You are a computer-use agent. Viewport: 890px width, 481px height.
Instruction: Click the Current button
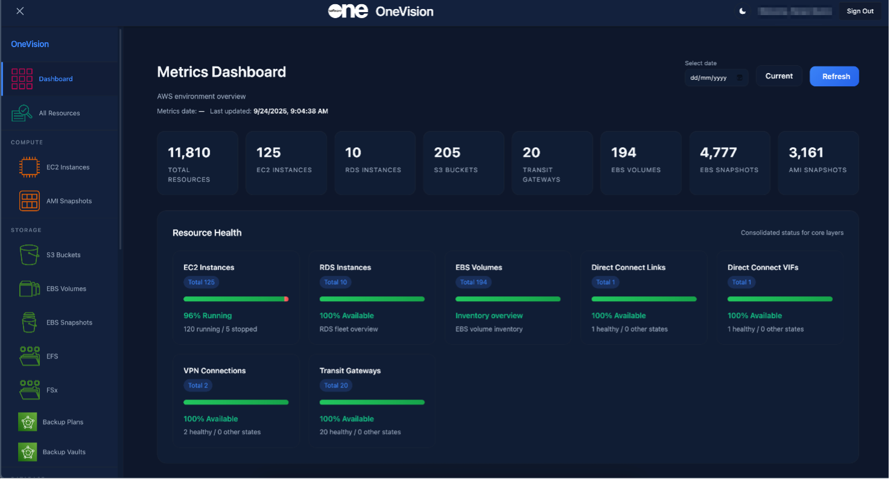779,76
